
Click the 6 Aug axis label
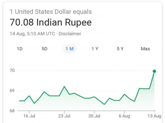pyautogui.click(x=124, y=116)
